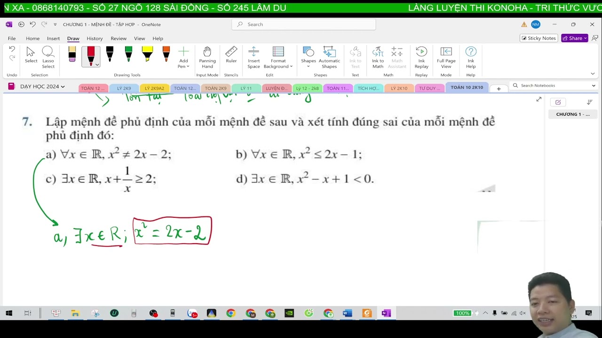Image resolution: width=602 pixels, height=338 pixels.
Task: Open NVIDIA app in taskbar
Action: coord(289,313)
